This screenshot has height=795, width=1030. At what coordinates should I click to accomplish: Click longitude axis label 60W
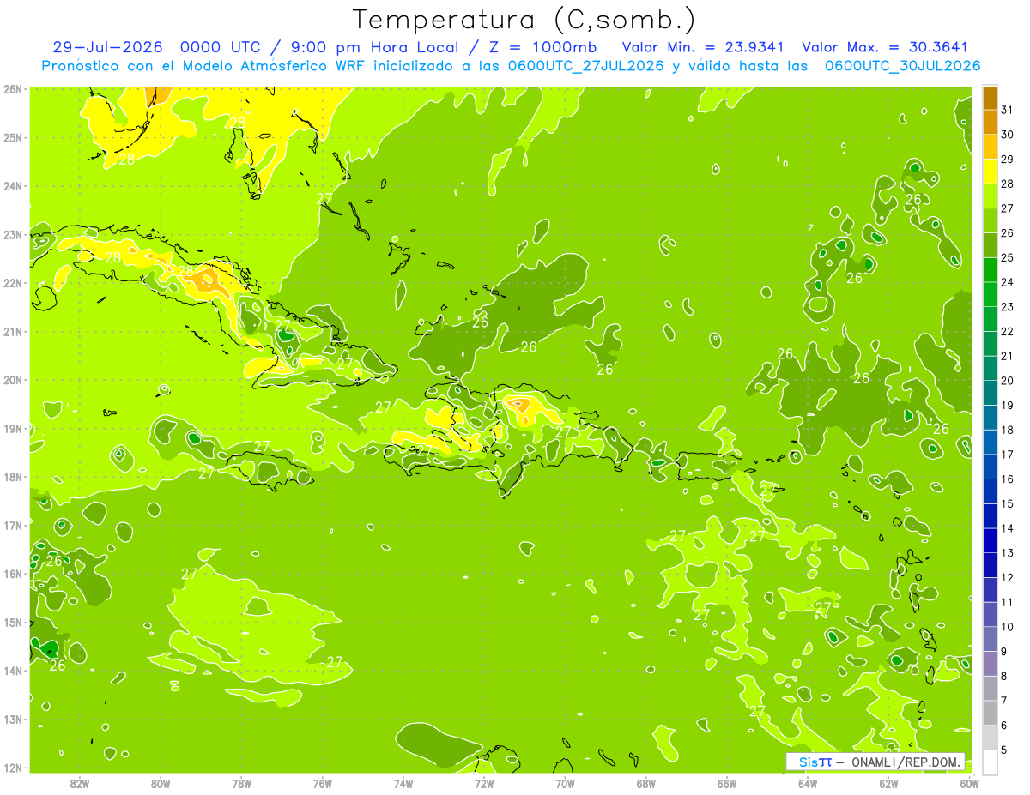[x=969, y=784]
